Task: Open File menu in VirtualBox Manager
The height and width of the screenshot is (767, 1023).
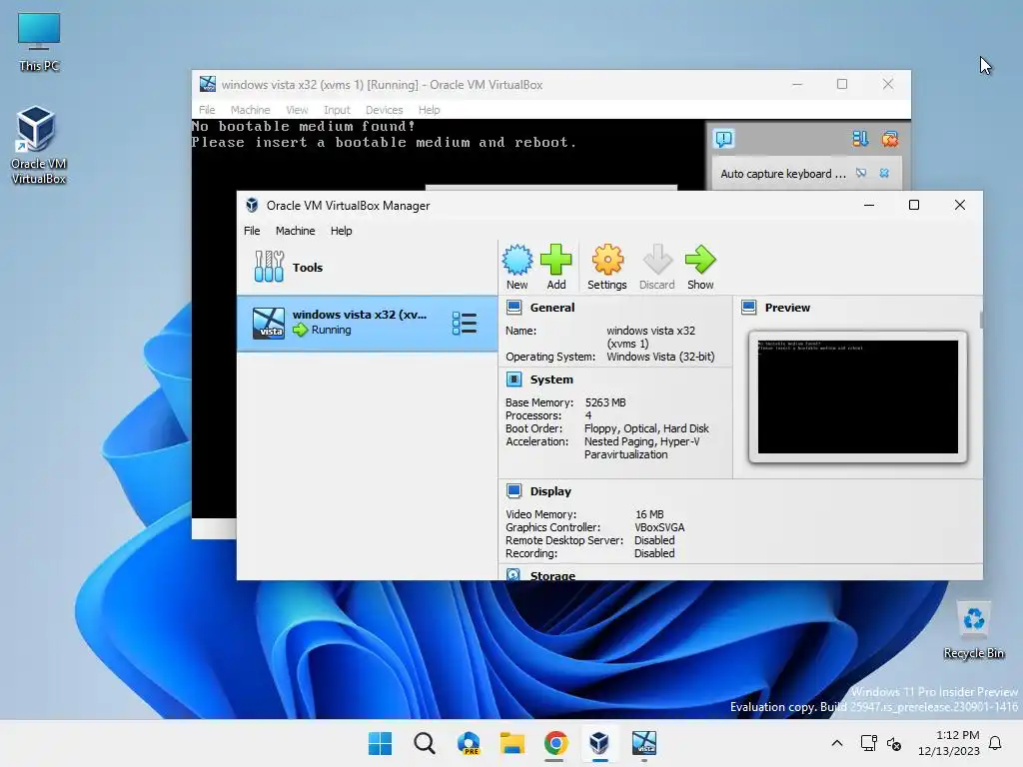Action: coord(252,231)
